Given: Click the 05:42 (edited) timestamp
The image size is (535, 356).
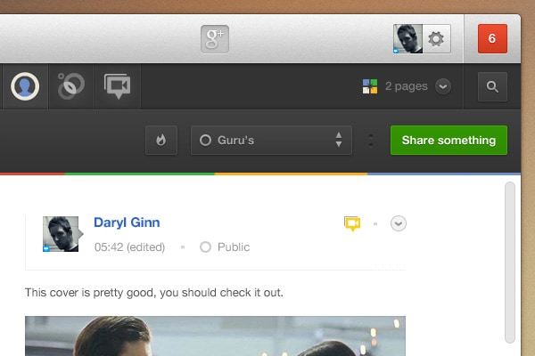Looking at the screenshot, I should 129,247.
